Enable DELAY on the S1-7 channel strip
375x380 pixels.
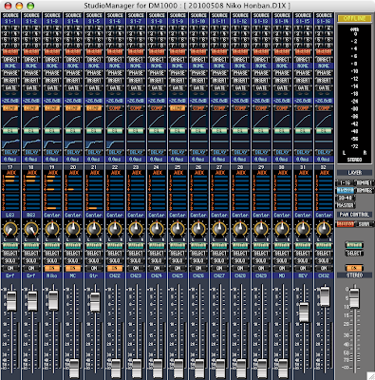coord(136,152)
